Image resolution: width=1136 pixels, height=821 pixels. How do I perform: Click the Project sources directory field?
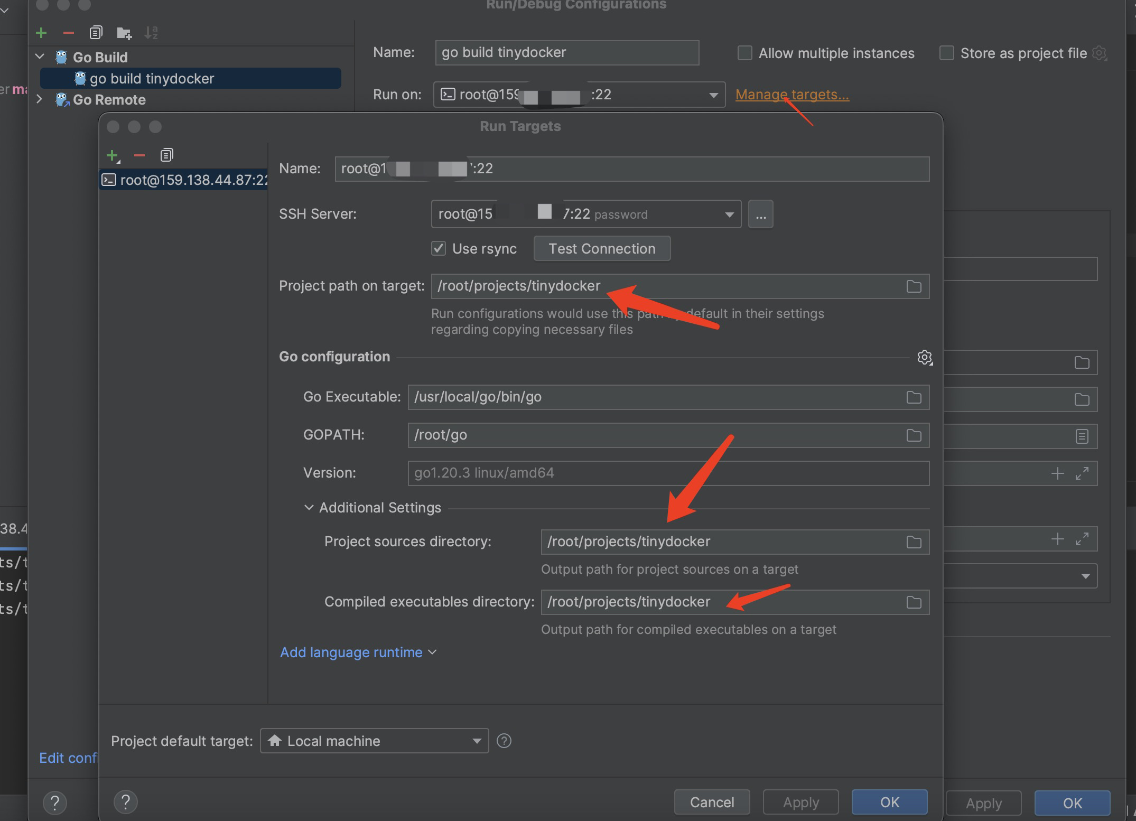[x=719, y=542]
